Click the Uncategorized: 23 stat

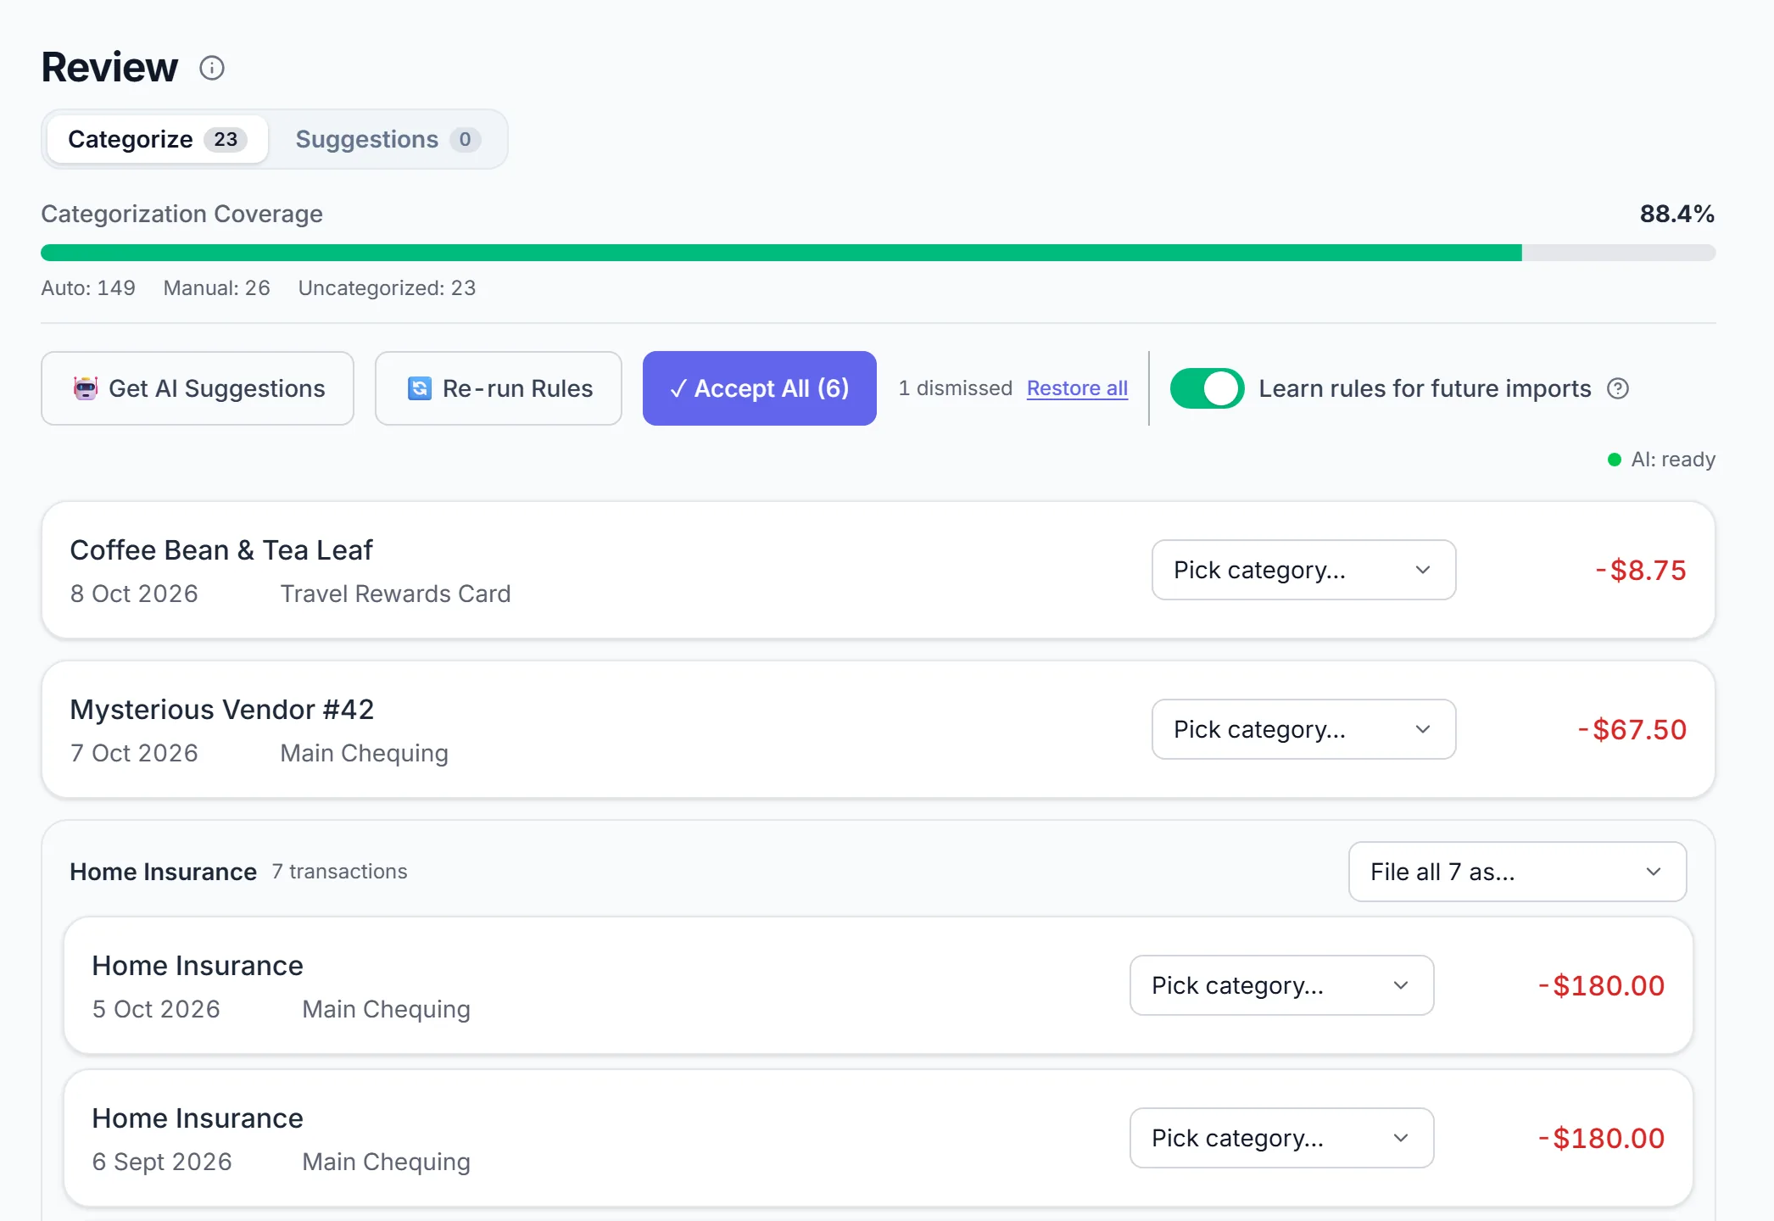(x=387, y=288)
